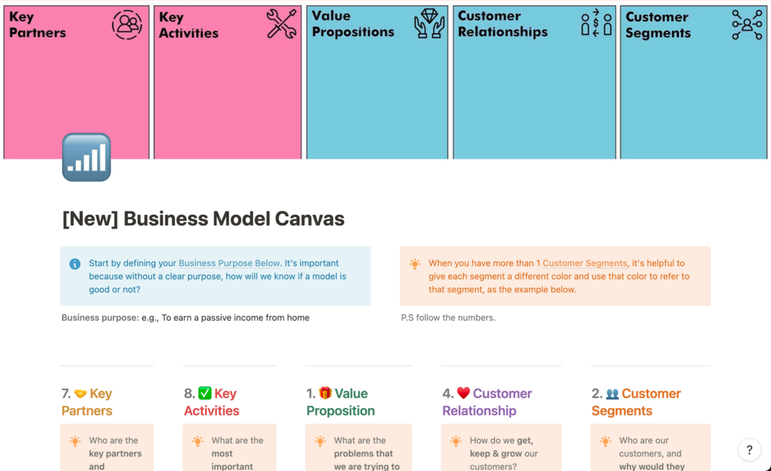This screenshot has height=471, width=771.
Task: Click the pink Key Partners cover block
Action: coord(76,92)
